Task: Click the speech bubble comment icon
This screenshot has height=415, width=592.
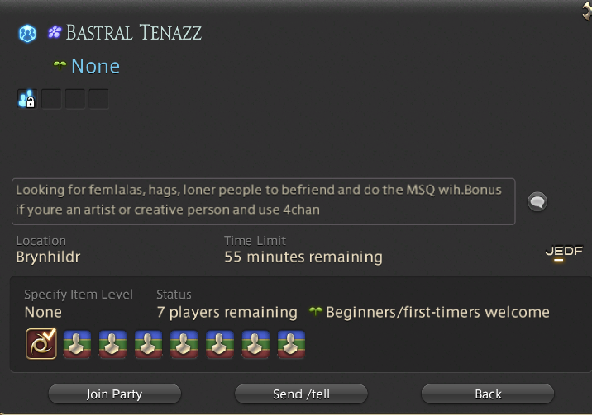Action: 537,202
